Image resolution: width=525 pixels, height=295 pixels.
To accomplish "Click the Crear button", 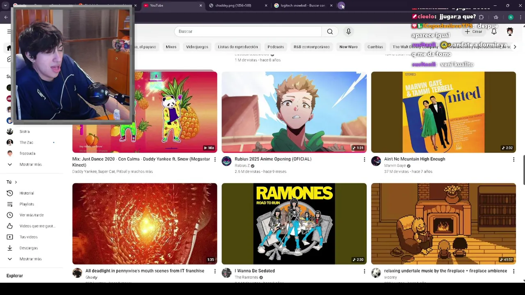I will coord(473,32).
